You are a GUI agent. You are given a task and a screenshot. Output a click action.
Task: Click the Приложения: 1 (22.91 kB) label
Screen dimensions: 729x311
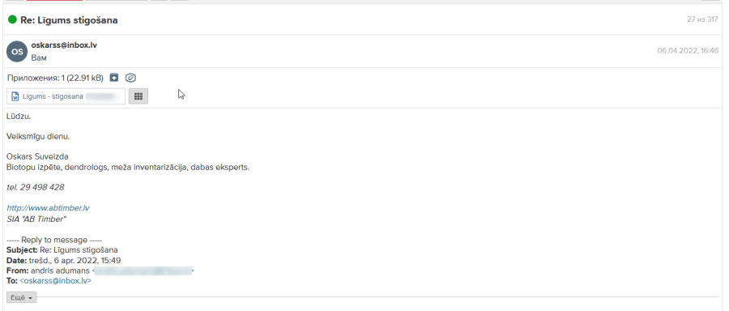click(55, 78)
